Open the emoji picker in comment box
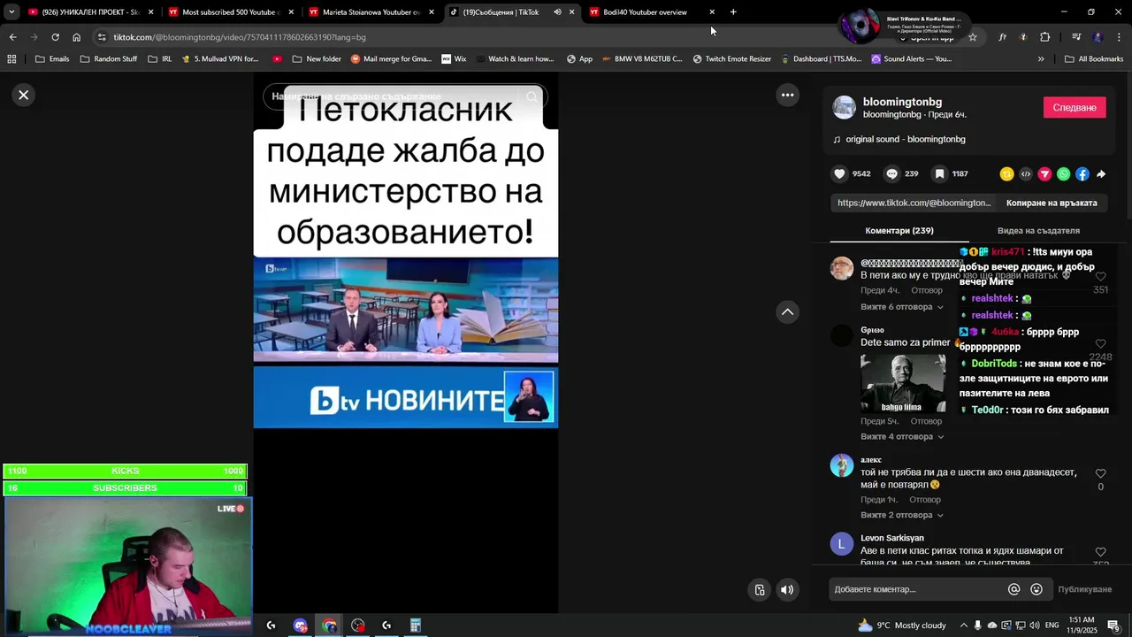Viewport: 1132px width, 637px height. [1036, 589]
